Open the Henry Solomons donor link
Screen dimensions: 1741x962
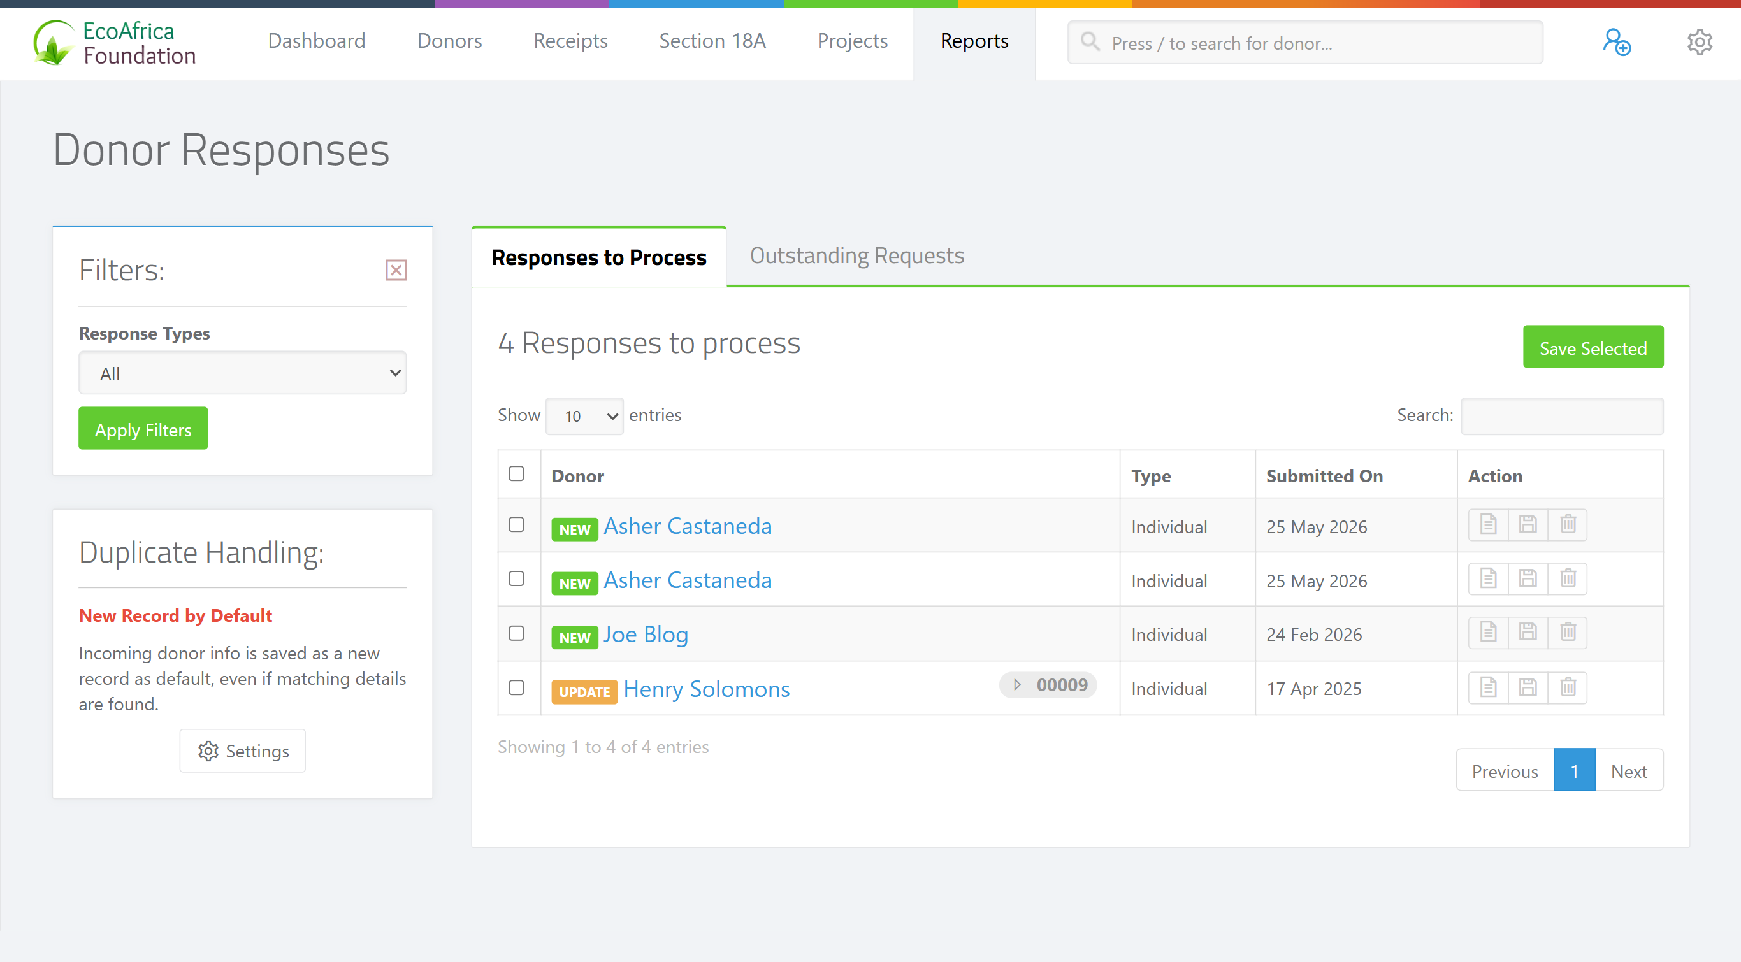click(706, 690)
